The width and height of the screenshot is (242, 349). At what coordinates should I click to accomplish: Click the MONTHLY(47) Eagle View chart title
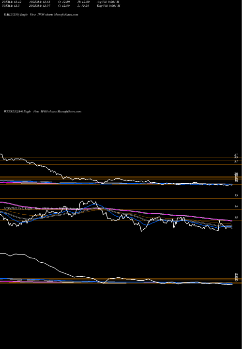(x=43, y=208)
